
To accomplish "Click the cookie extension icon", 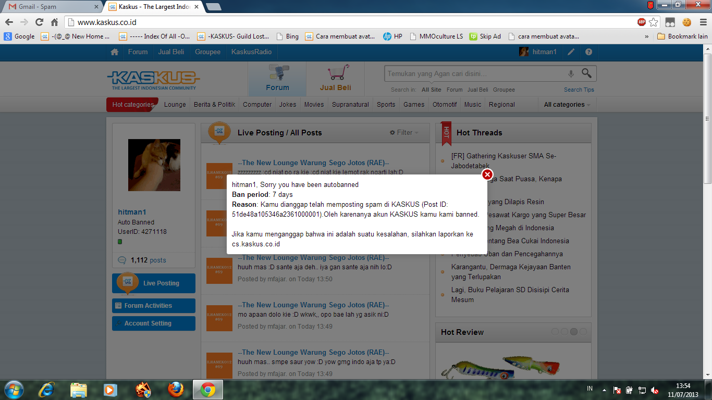I will tap(686, 22).
